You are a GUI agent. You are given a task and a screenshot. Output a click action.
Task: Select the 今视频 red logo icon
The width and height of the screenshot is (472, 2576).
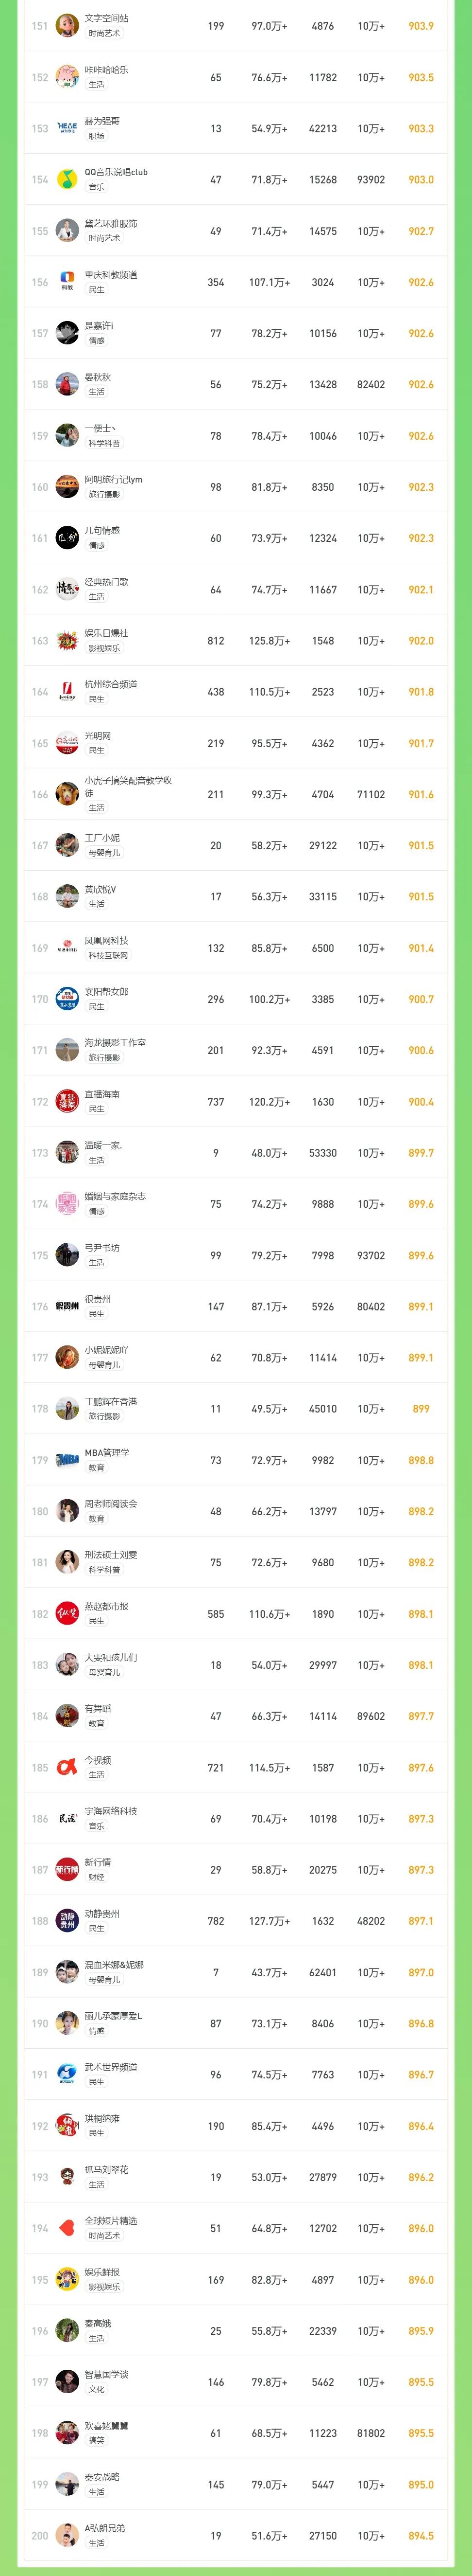tap(67, 1768)
